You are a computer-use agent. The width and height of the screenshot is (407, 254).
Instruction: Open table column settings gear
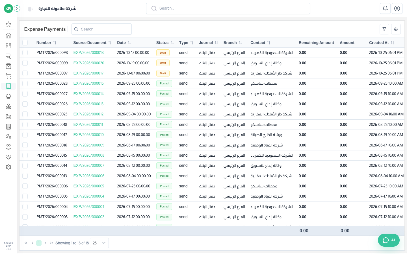pos(396,29)
